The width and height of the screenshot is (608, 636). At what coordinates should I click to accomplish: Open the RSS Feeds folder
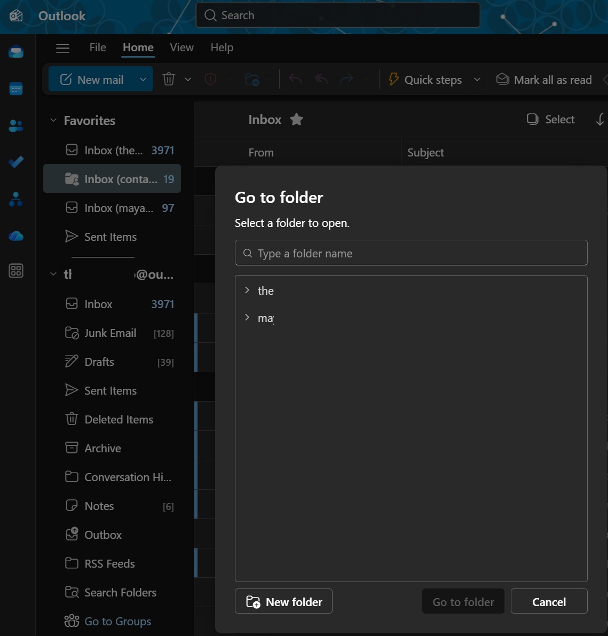112,563
